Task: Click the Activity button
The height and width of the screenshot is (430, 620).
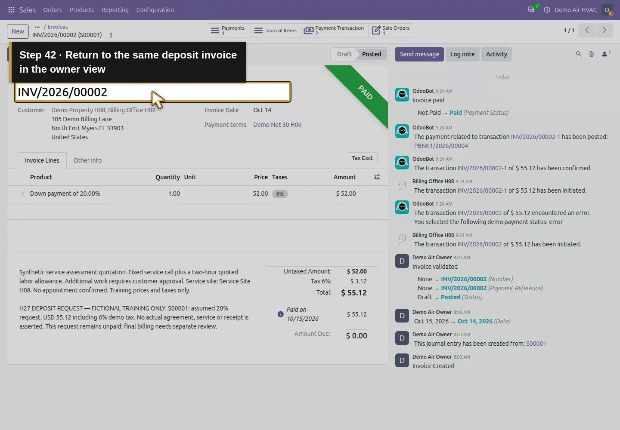Action: pos(496,54)
